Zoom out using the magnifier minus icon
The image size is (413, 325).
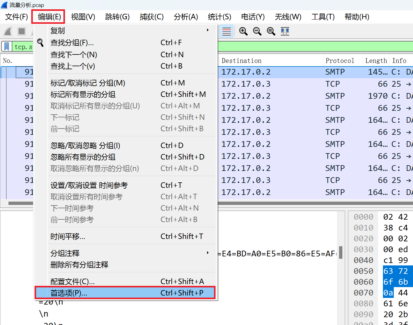tap(257, 31)
